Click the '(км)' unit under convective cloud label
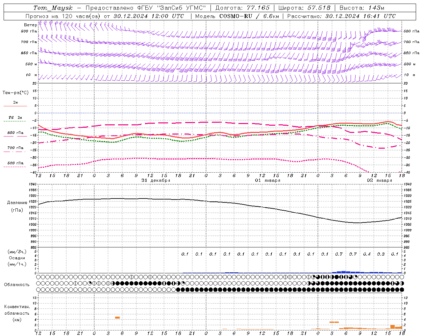 click(17, 319)
